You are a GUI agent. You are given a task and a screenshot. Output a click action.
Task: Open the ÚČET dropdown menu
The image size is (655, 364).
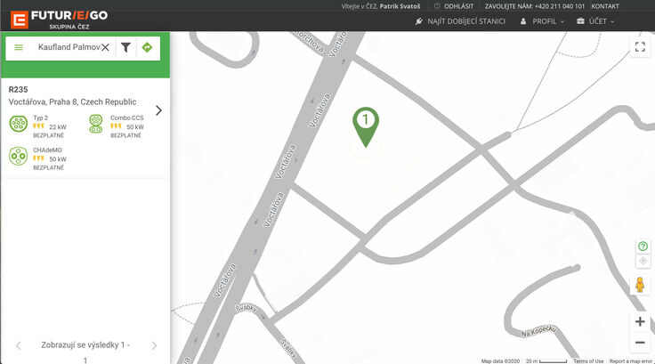coord(598,20)
